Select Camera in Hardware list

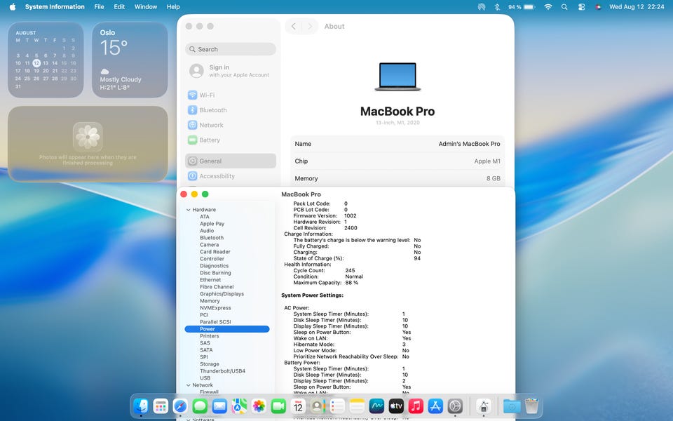click(x=209, y=245)
